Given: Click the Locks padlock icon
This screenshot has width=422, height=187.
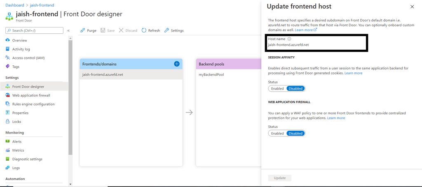Looking at the screenshot, I should [x=7, y=122].
